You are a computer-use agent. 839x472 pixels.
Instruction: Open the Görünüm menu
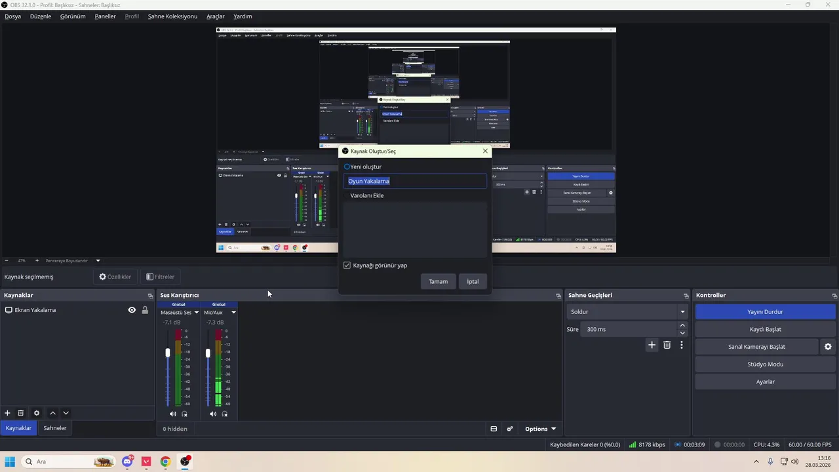[x=73, y=16]
